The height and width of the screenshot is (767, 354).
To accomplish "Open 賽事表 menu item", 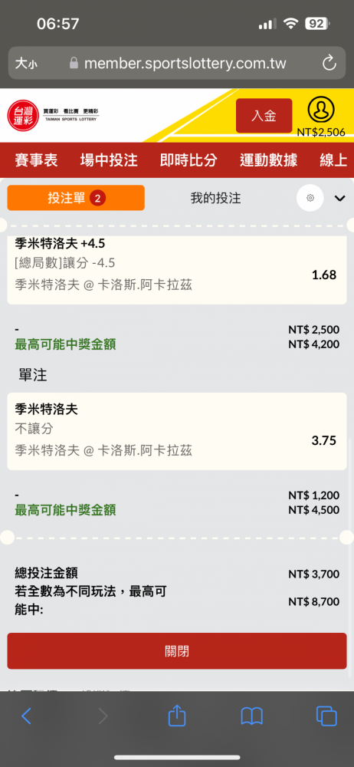I will click(x=36, y=160).
